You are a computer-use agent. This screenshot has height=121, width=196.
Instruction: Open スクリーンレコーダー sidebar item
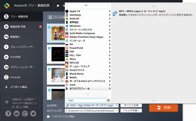click(x=22, y=67)
